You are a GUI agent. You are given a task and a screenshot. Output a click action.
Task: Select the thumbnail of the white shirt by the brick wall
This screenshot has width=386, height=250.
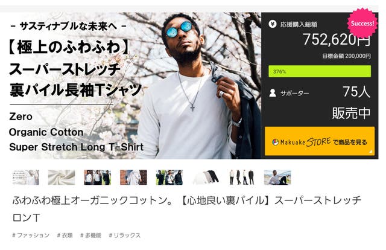click(133, 178)
